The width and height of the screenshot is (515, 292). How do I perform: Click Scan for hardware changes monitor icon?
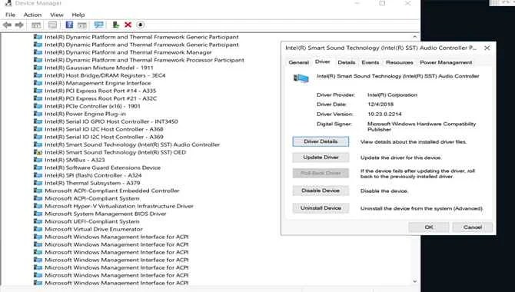pos(98,25)
